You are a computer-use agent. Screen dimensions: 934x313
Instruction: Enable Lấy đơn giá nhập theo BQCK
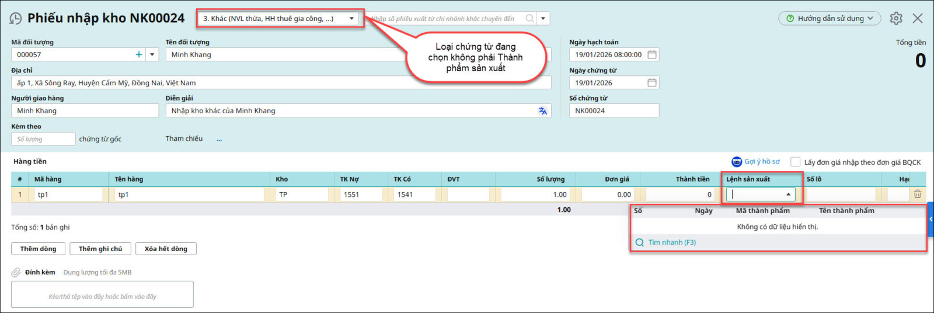795,162
